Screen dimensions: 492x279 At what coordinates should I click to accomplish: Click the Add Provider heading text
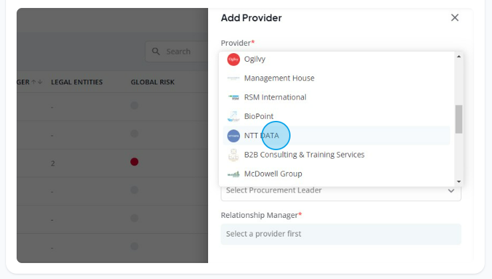click(x=251, y=18)
